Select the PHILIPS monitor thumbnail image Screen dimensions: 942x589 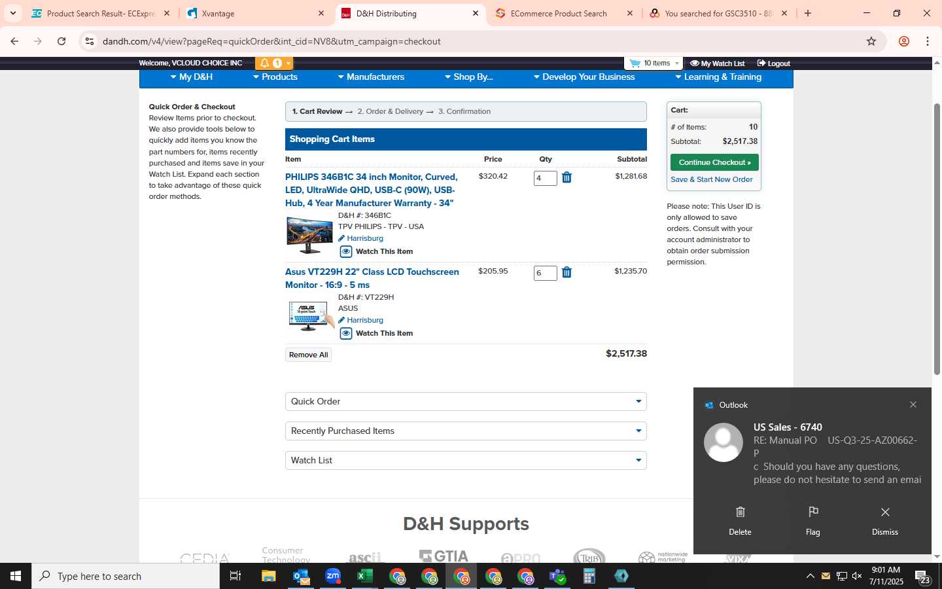click(309, 235)
